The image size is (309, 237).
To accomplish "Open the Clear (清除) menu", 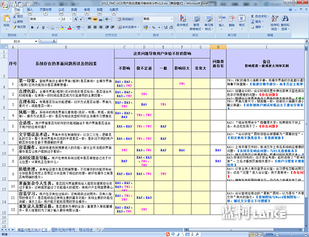I will click(x=258, y=27).
